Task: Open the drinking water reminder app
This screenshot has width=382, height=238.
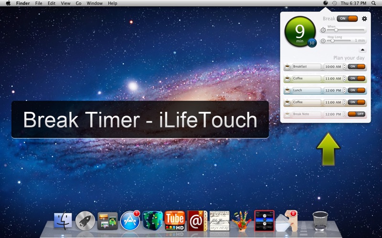Action: pos(287,220)
